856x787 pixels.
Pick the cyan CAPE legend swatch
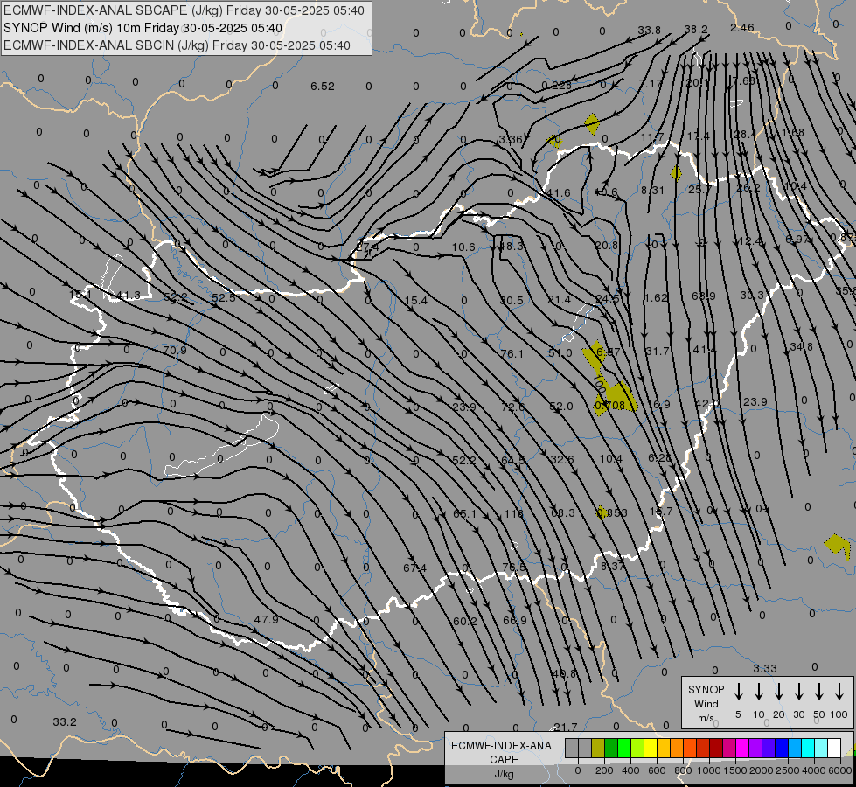pos(807,748)
